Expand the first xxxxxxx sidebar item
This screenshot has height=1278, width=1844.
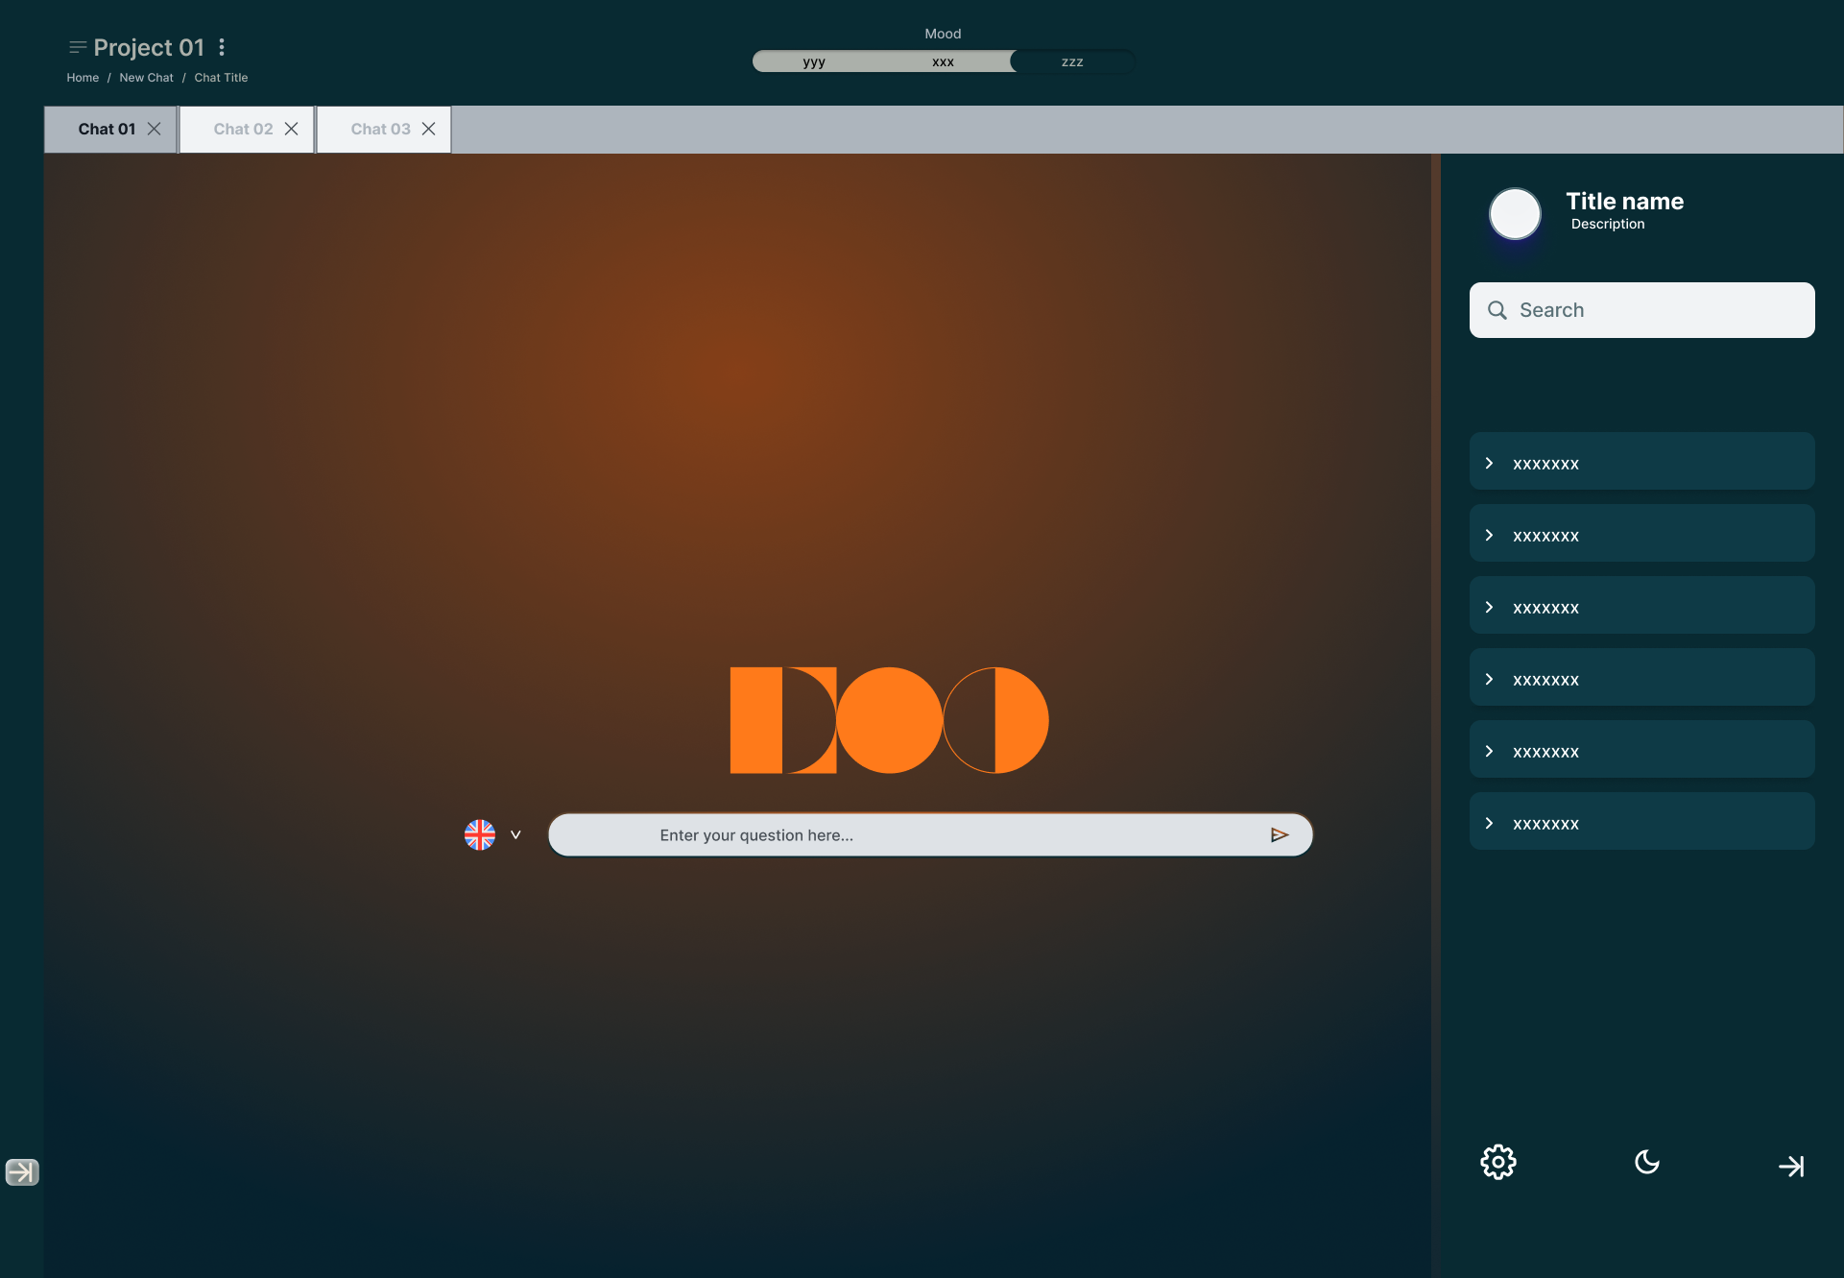tap(1641, 461)
